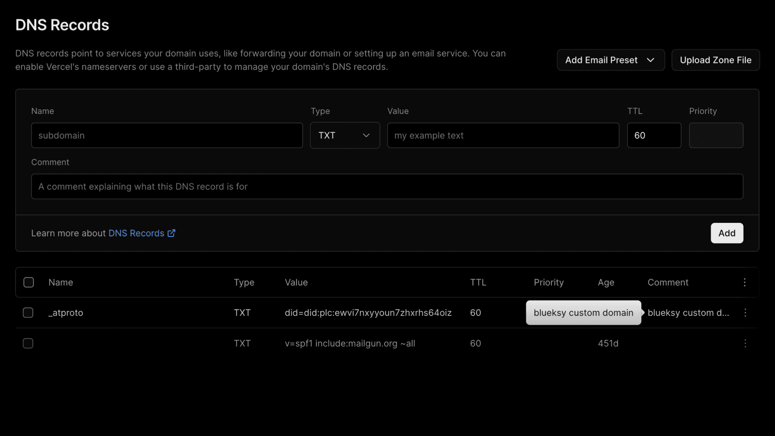Click the chevron on Add Email Preset
Viewport: 775px width, 436px height.
pyautogui.click(x=651, y=60)
